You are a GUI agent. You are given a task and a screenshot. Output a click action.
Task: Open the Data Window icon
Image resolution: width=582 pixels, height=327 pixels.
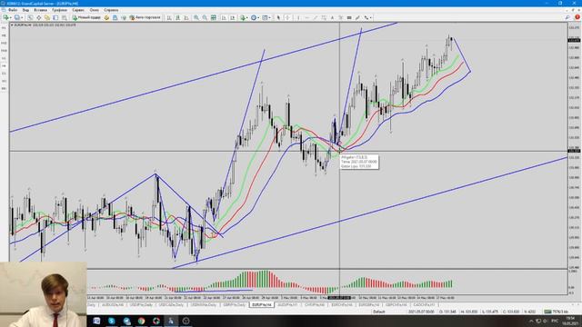coord(38,17)
